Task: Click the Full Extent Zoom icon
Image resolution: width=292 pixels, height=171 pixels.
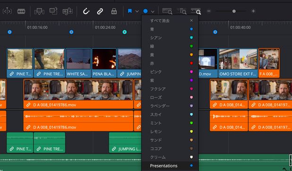Action: point(167,11)
